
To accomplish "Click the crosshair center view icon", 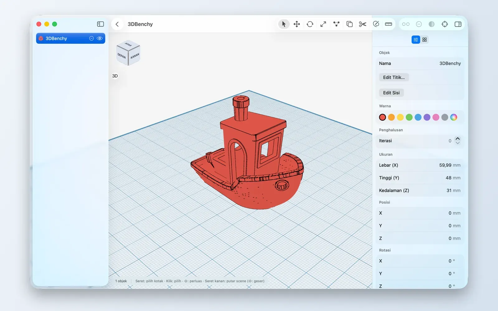I will (445, 24).
